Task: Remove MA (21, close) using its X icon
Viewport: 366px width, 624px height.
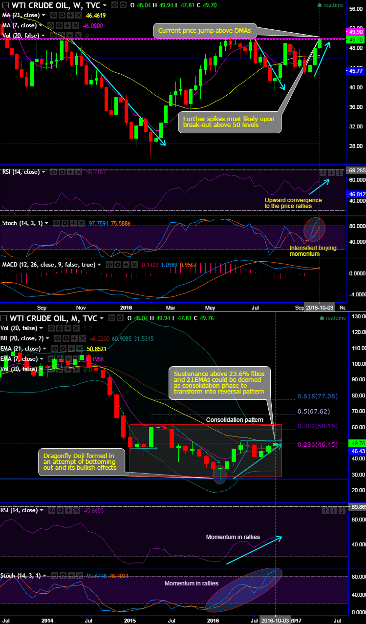Action: pyautogui.click(x=78, y=15)
